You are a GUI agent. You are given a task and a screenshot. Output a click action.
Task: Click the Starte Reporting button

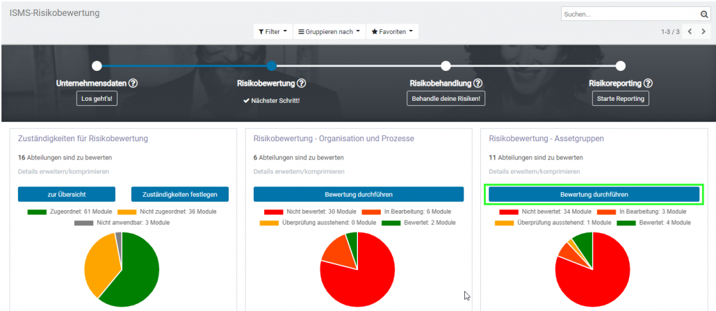point(620,99)
